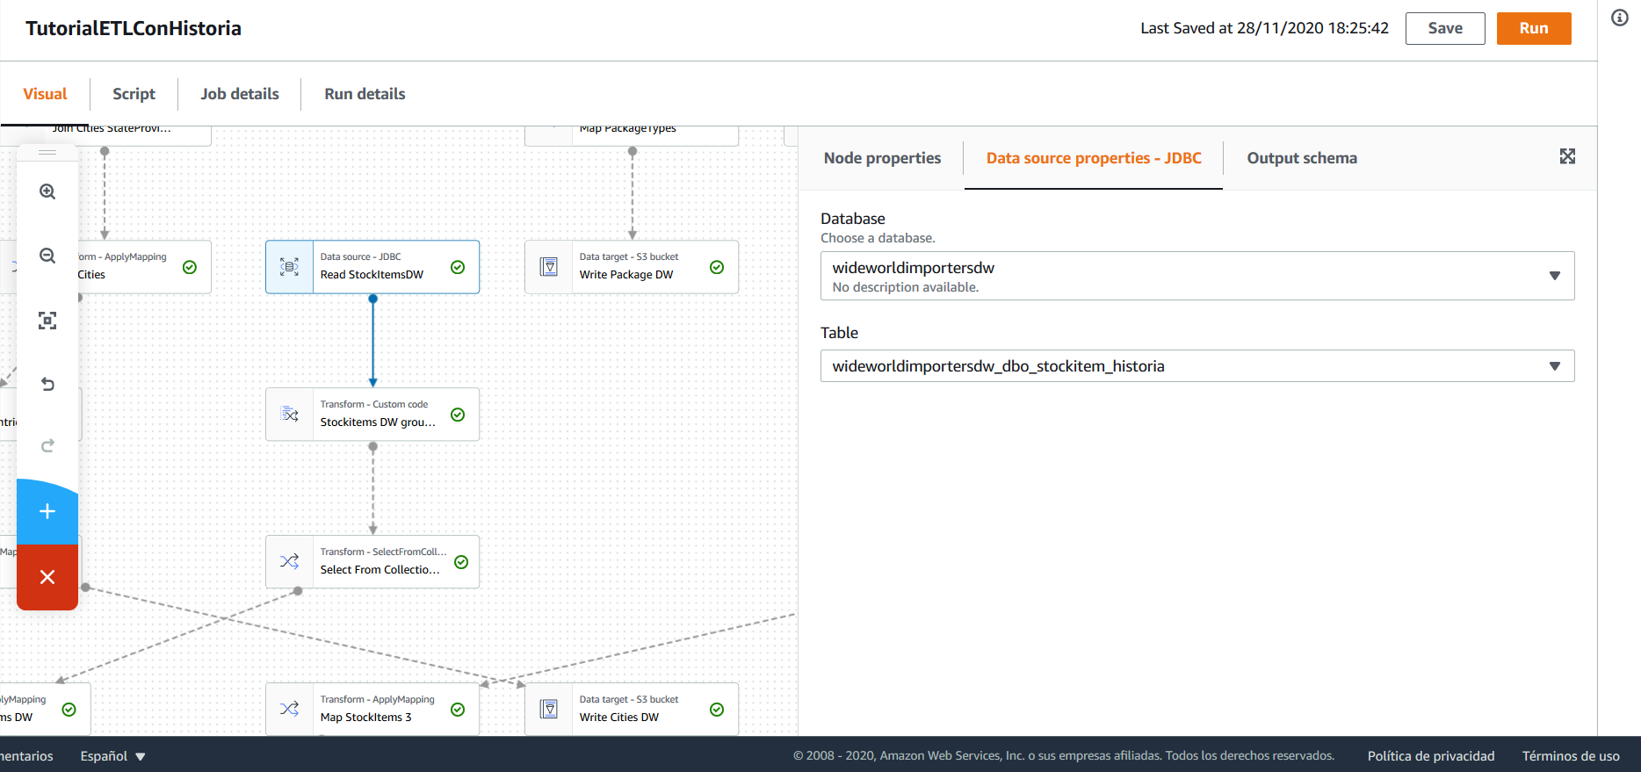1641x772 pixels.
Task: Select the Stockitems DW custom code node
Action: pos(372,415)
